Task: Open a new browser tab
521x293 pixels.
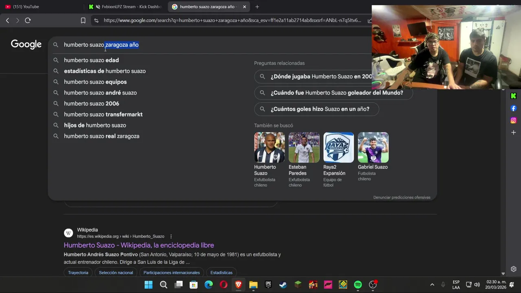Action: [x=257, y=7]
